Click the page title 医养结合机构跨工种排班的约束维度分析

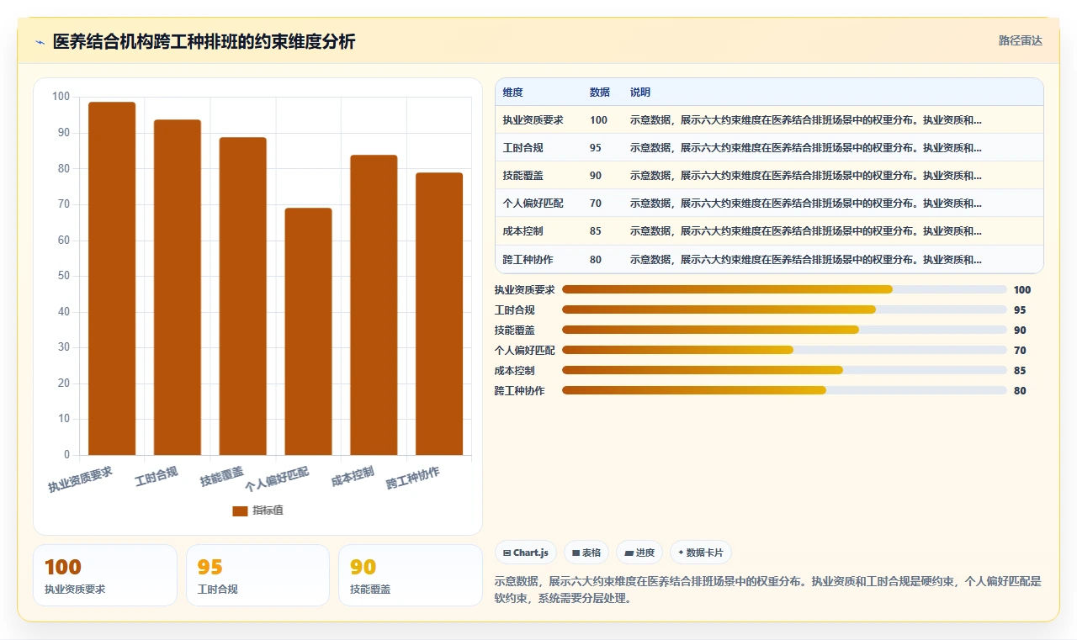[x=204, y=41]
